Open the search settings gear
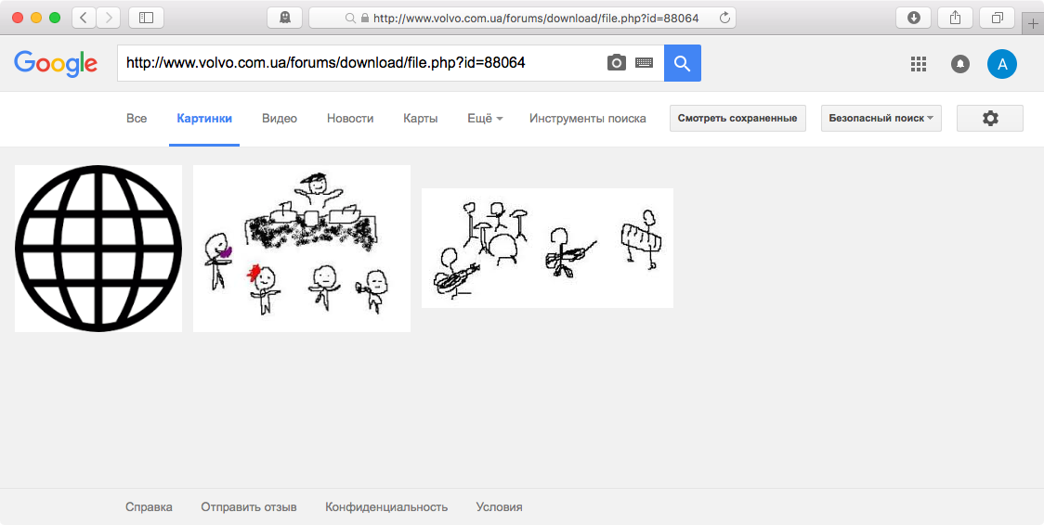 click(x=989, y=119)
